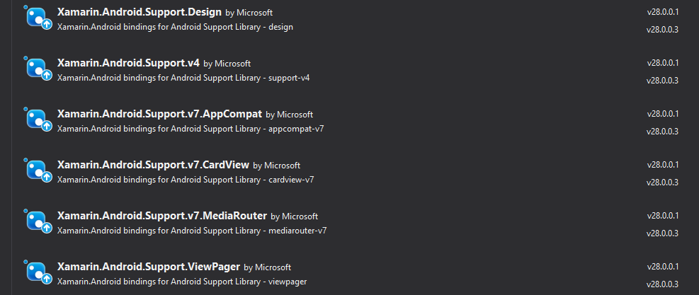This screenshot has width=699, height=295.
Task: Click the Xamarin.Android.Support.v4 package icon
Action: (38, 69)
